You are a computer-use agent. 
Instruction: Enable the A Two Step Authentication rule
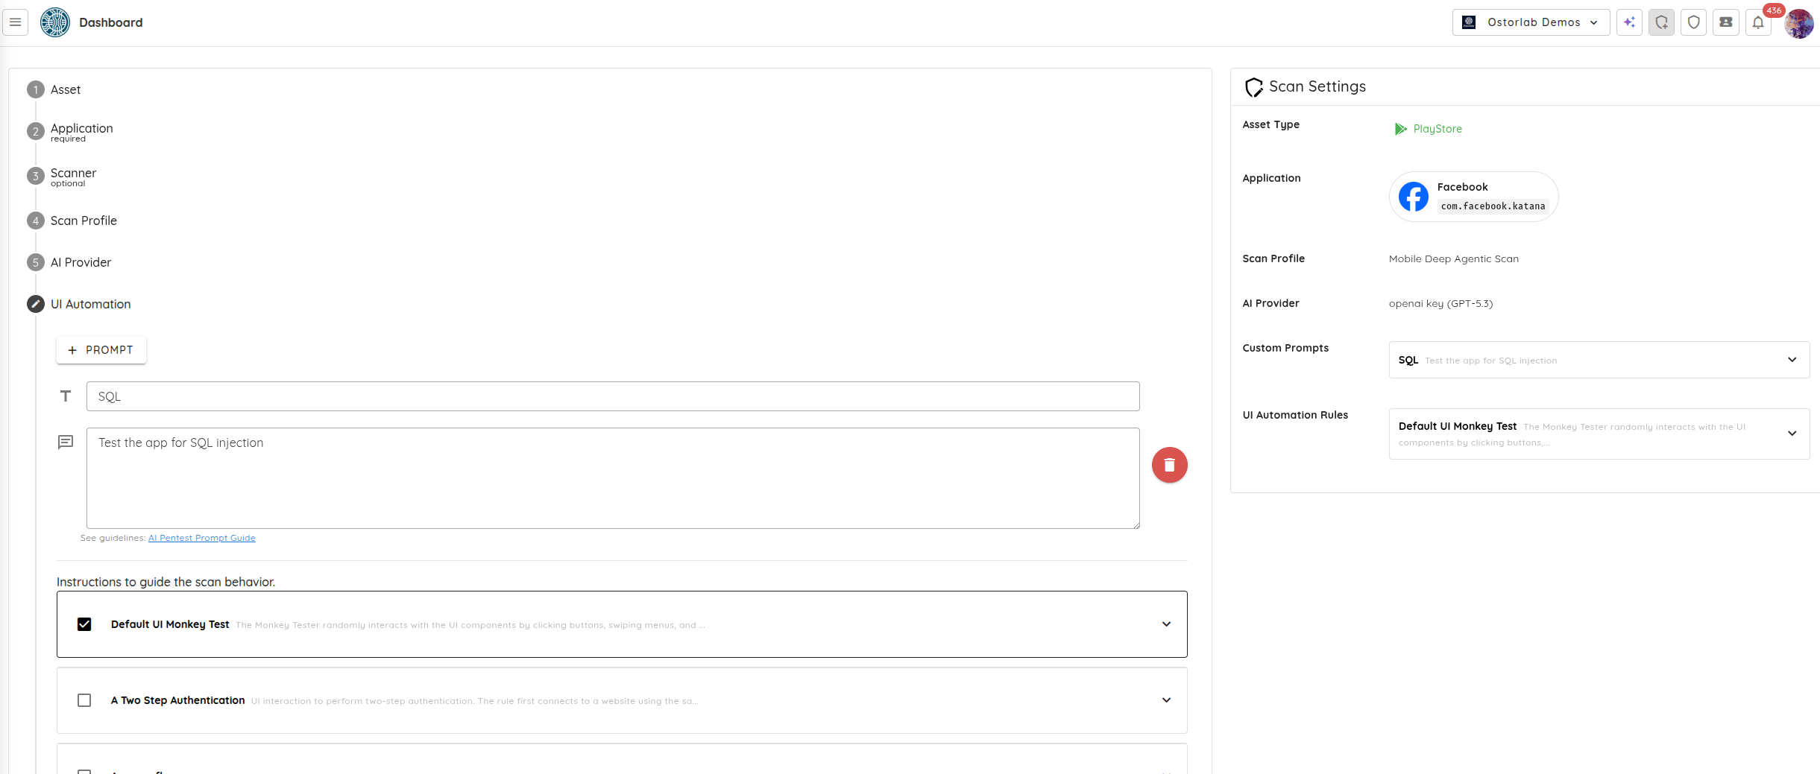point(84,700)
